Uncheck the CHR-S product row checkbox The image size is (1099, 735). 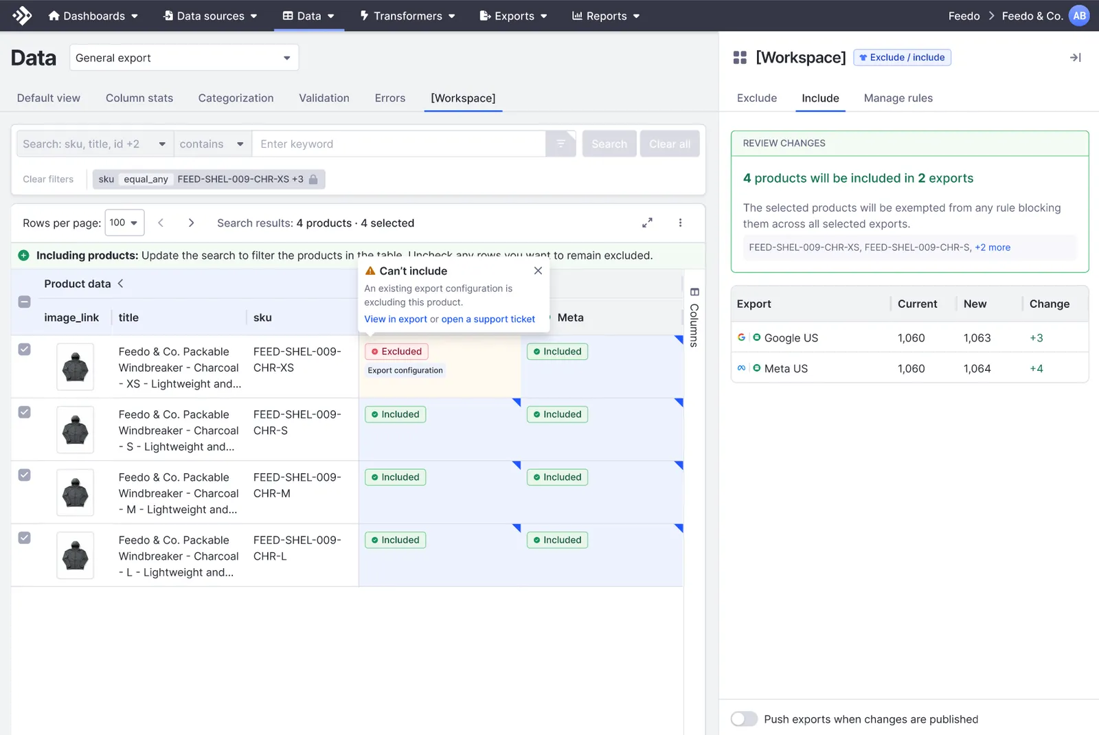click(x=24, y=412)
